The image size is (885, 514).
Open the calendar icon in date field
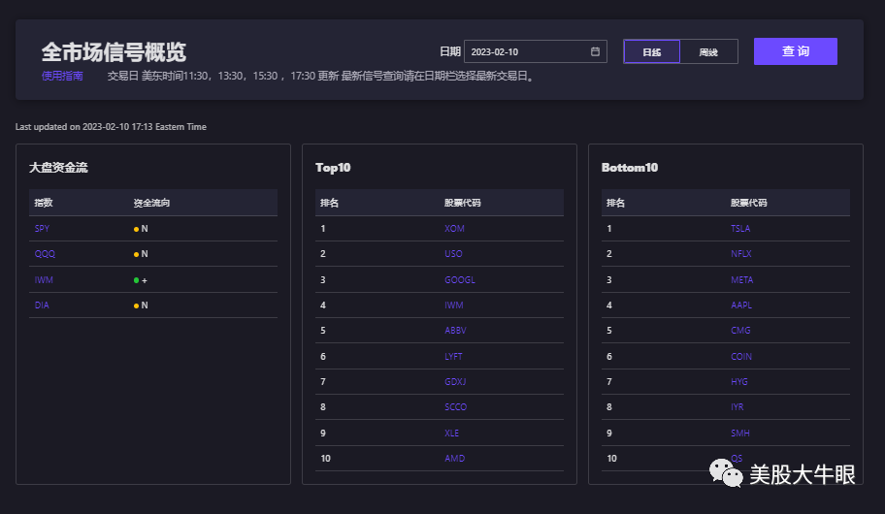[595, 51]
